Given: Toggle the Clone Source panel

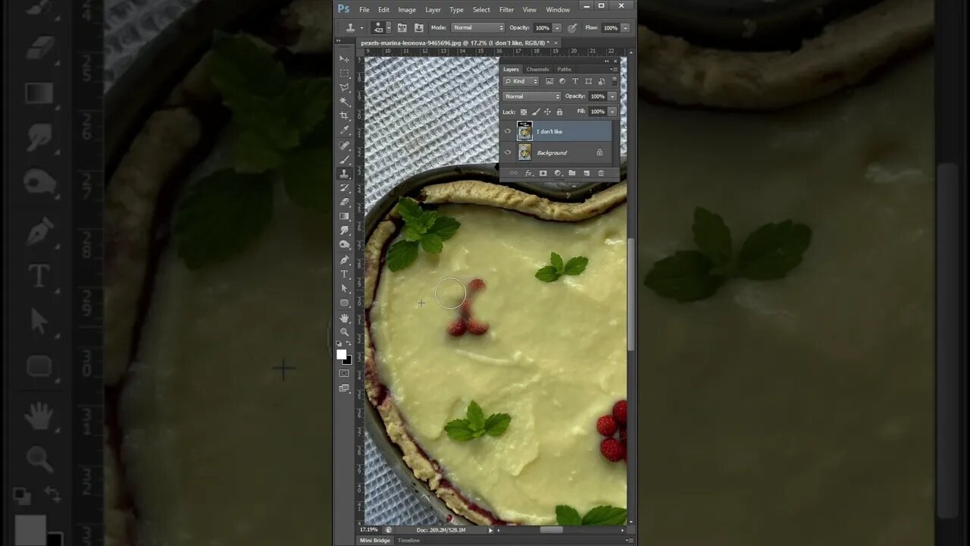Looking at the screenshot, I should point(418,28).
